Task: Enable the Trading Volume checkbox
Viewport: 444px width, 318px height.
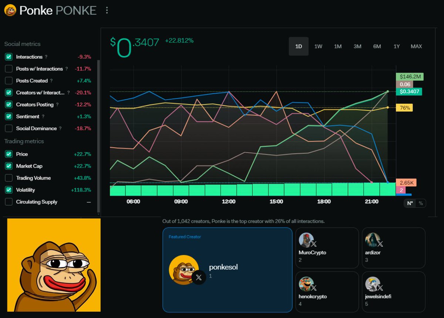Action: point(9,178)
